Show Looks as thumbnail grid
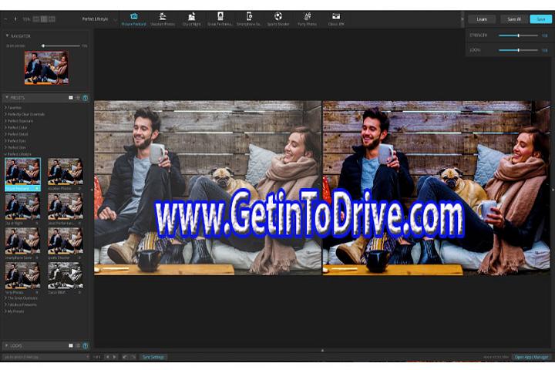The image size is (555, 370). 71,345
